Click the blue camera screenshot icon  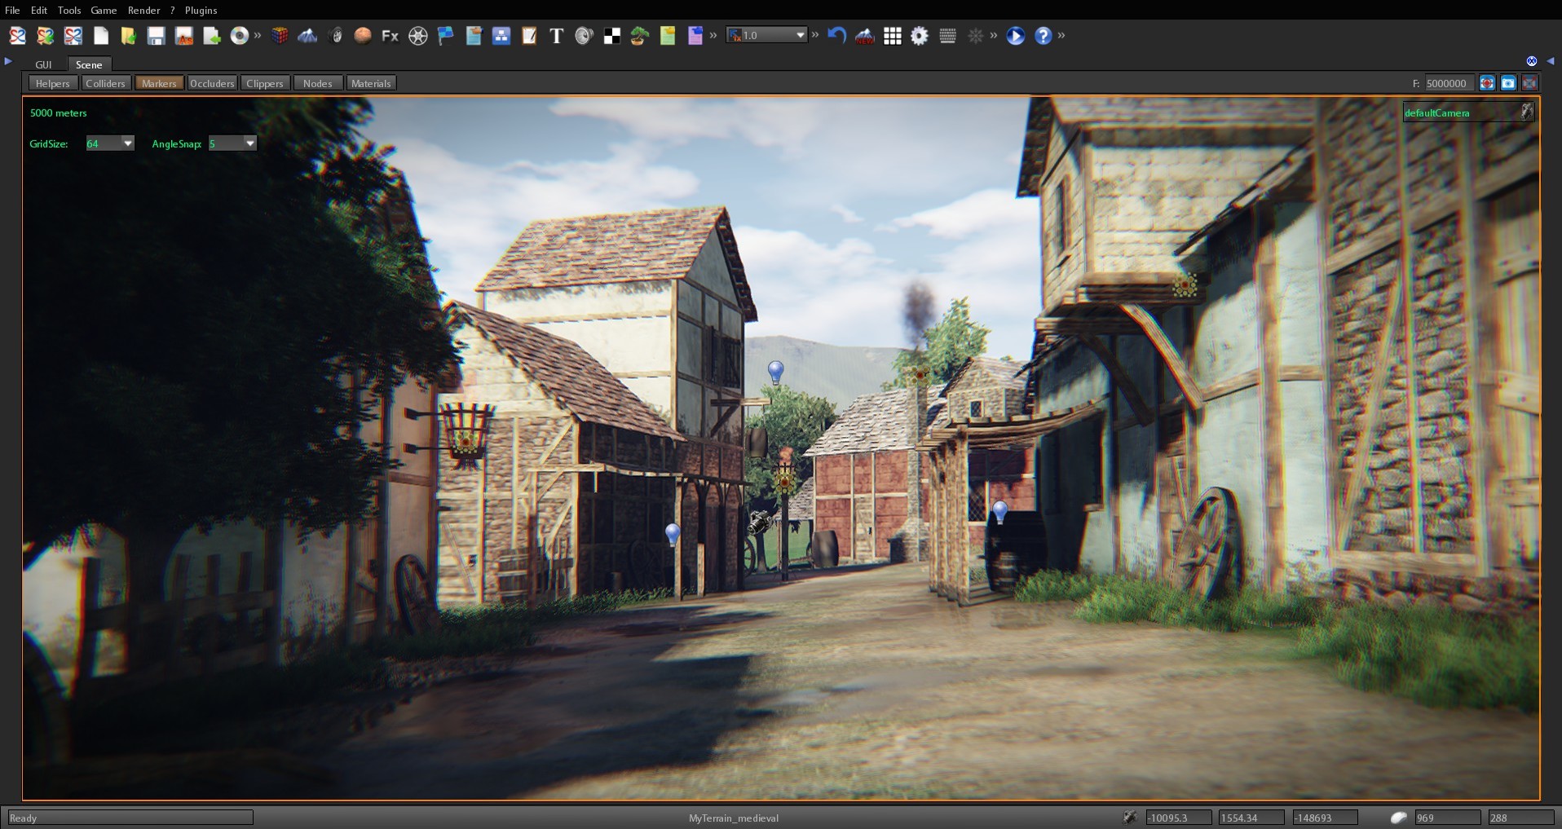[x=1509, y=82]
